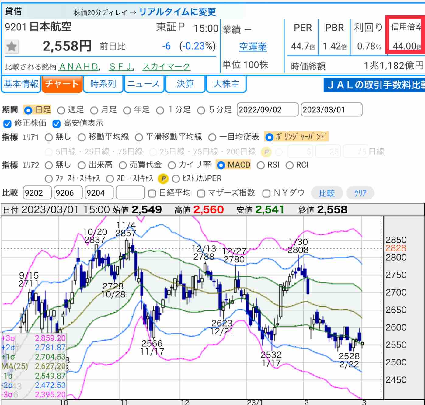Choose ヒストリカルPER option
This screenshot has width=425, height=405.
point(176,179)
